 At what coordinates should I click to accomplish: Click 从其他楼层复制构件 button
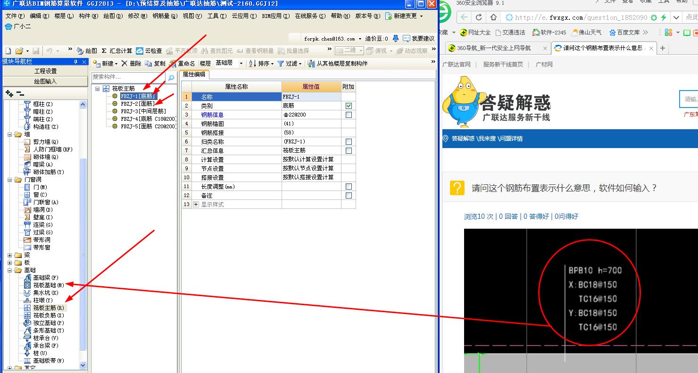pos(338,63)
